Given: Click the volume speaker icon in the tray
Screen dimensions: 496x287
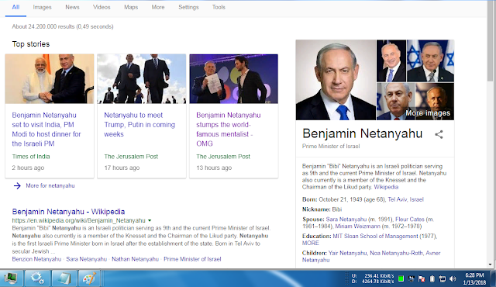Looking at the screenshot, I should [x=453, y=278].
